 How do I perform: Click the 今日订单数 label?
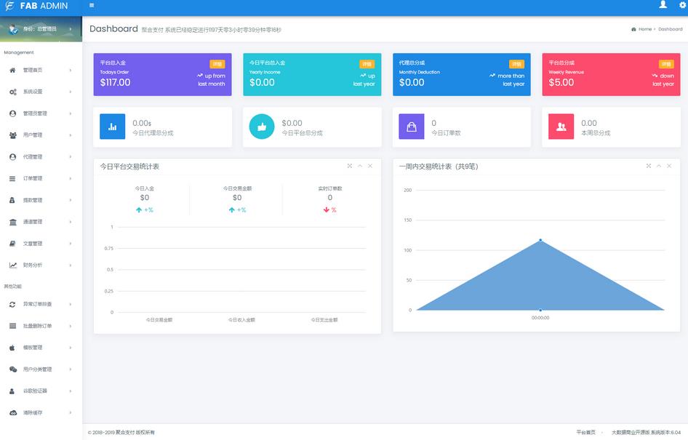pos(446,133)
